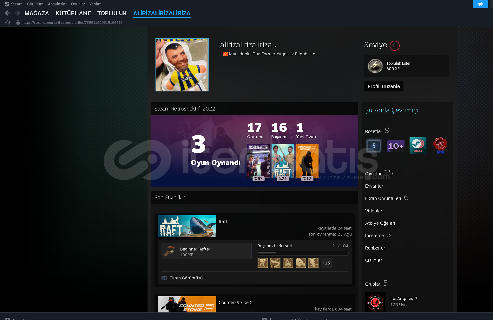Click the running figure achievement icon

(263, 263)
